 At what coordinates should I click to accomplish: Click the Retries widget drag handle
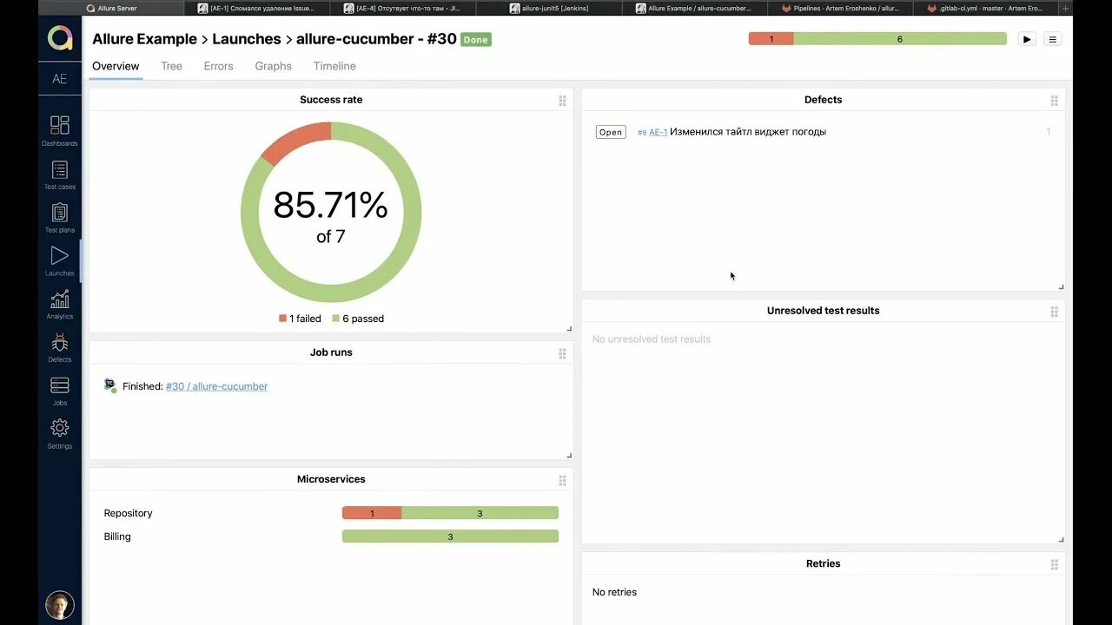click(1055, 564)
